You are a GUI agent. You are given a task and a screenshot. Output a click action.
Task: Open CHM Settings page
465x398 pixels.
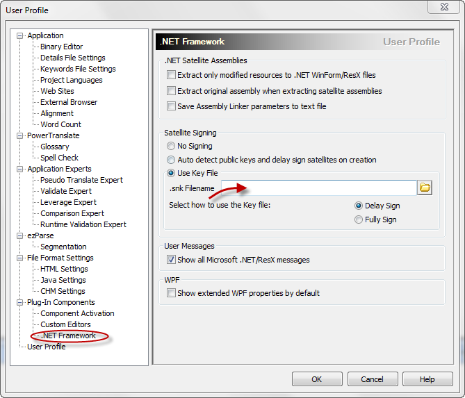pos(63,291)
